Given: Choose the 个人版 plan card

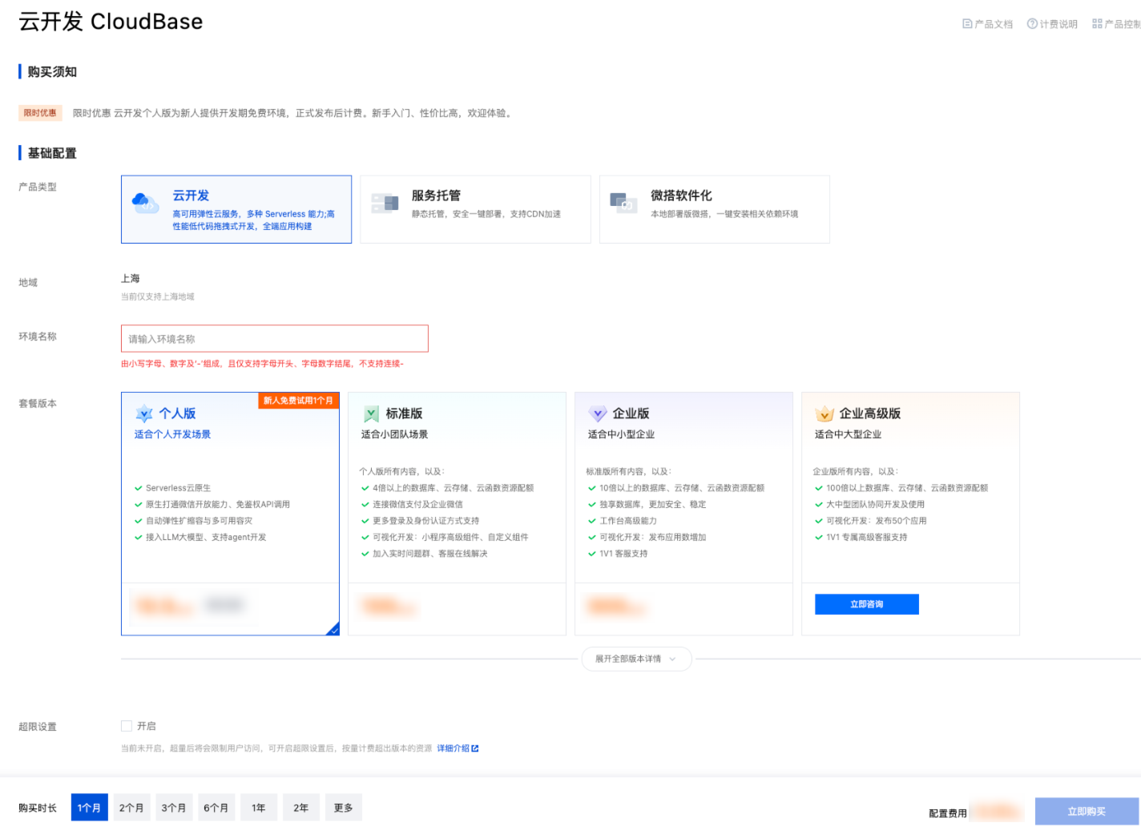Looking at the screenshot, I should coord(230,514).
